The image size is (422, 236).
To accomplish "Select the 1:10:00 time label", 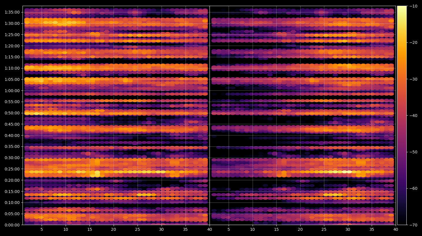I will (12, 68).
